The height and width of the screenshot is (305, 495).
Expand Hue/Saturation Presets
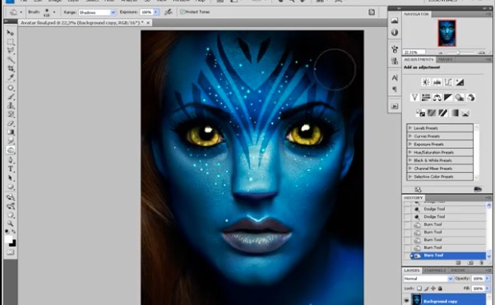(410, 152)
